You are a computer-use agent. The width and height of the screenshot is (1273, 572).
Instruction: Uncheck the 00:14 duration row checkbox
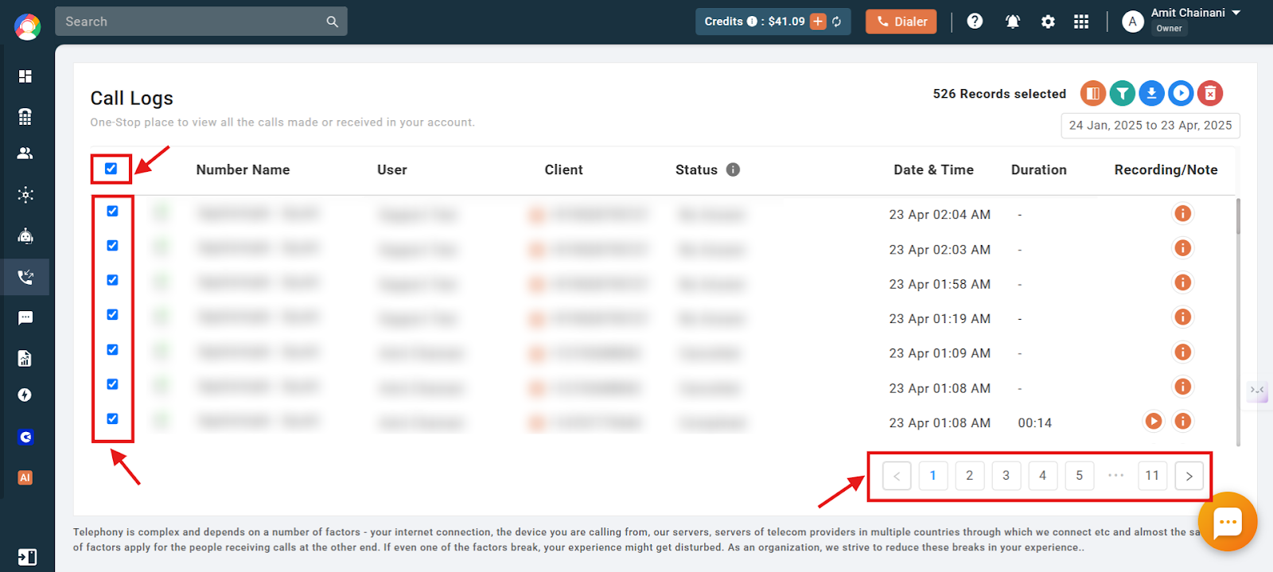pyautogui.click(x=112, y=418)
